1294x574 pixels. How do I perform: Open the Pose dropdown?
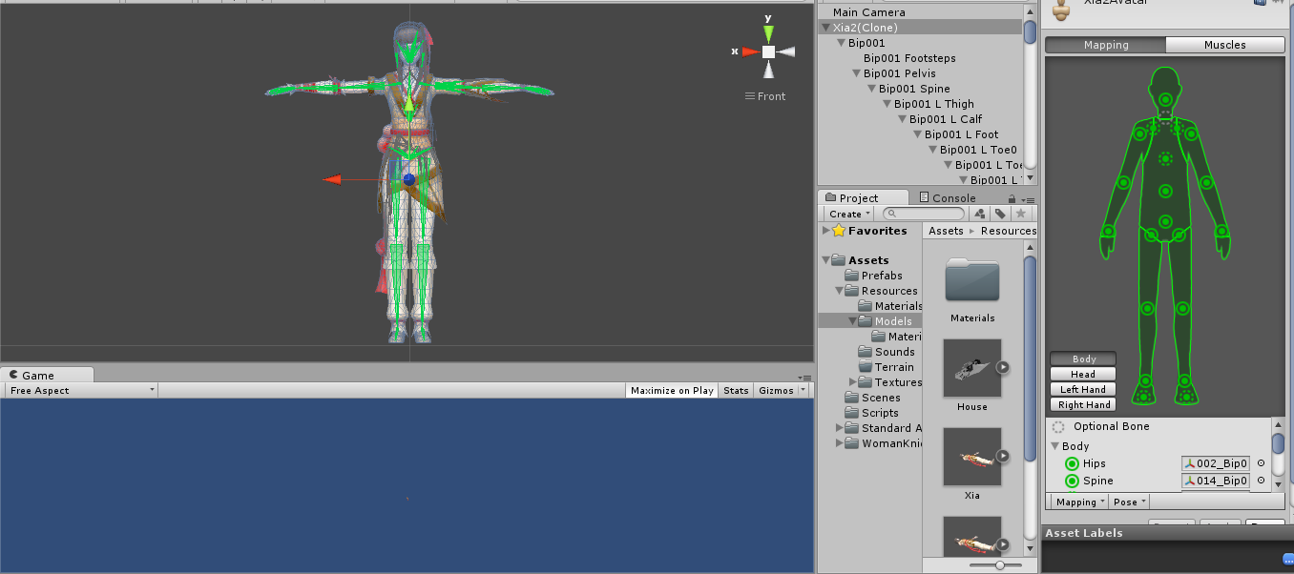pyautogui.click(x=1129, y=502)
